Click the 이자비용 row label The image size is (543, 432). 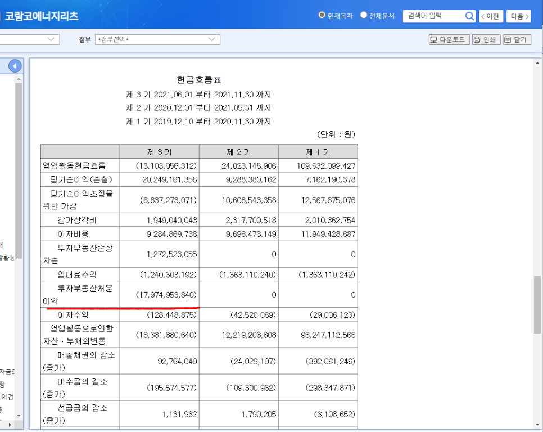pyautogui.click(x=73, y=234)
